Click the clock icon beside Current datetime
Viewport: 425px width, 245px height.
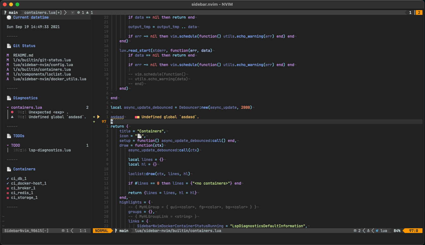tap(9, 17)
